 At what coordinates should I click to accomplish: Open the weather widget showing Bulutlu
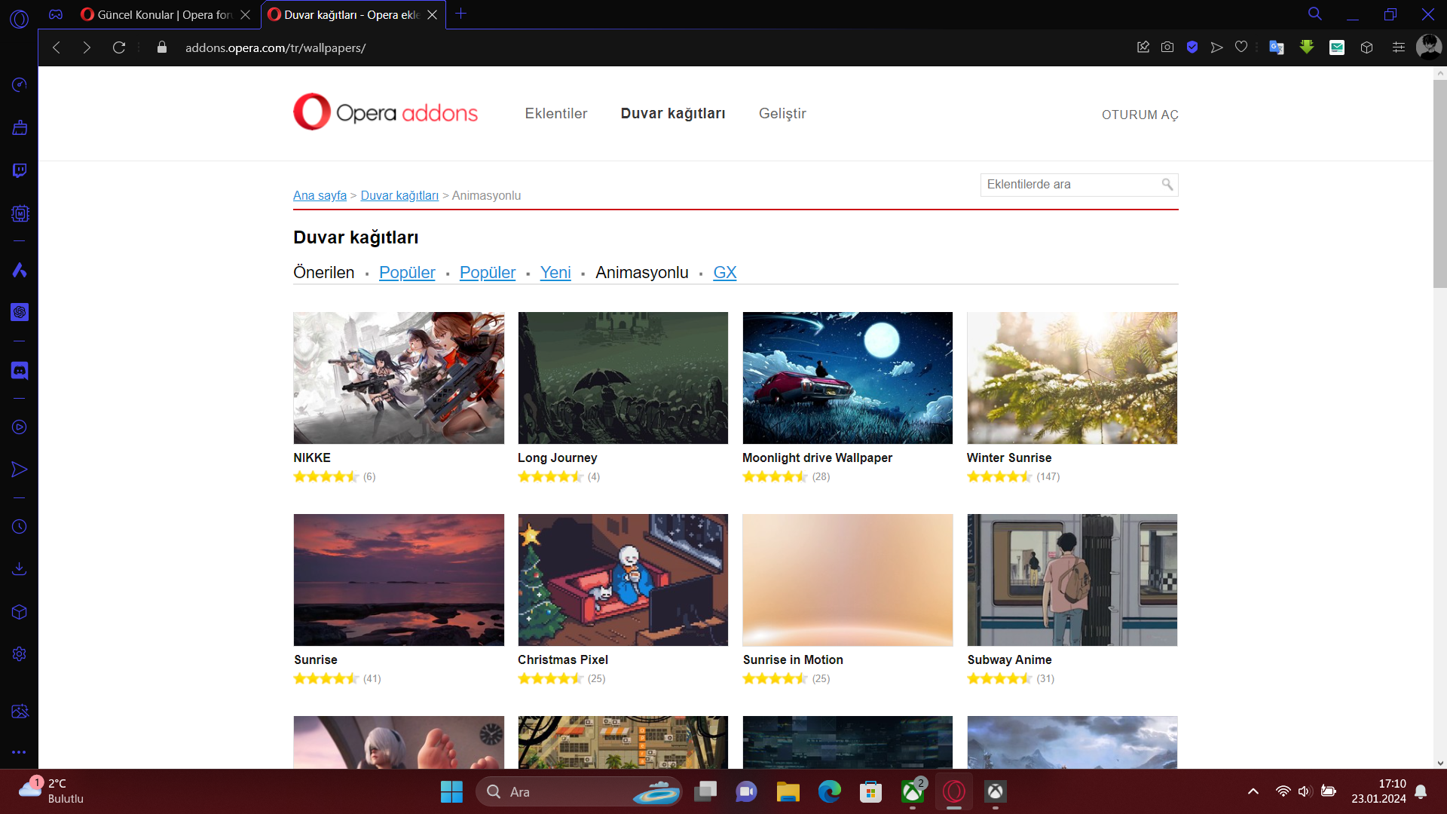(x=51, y=791)
